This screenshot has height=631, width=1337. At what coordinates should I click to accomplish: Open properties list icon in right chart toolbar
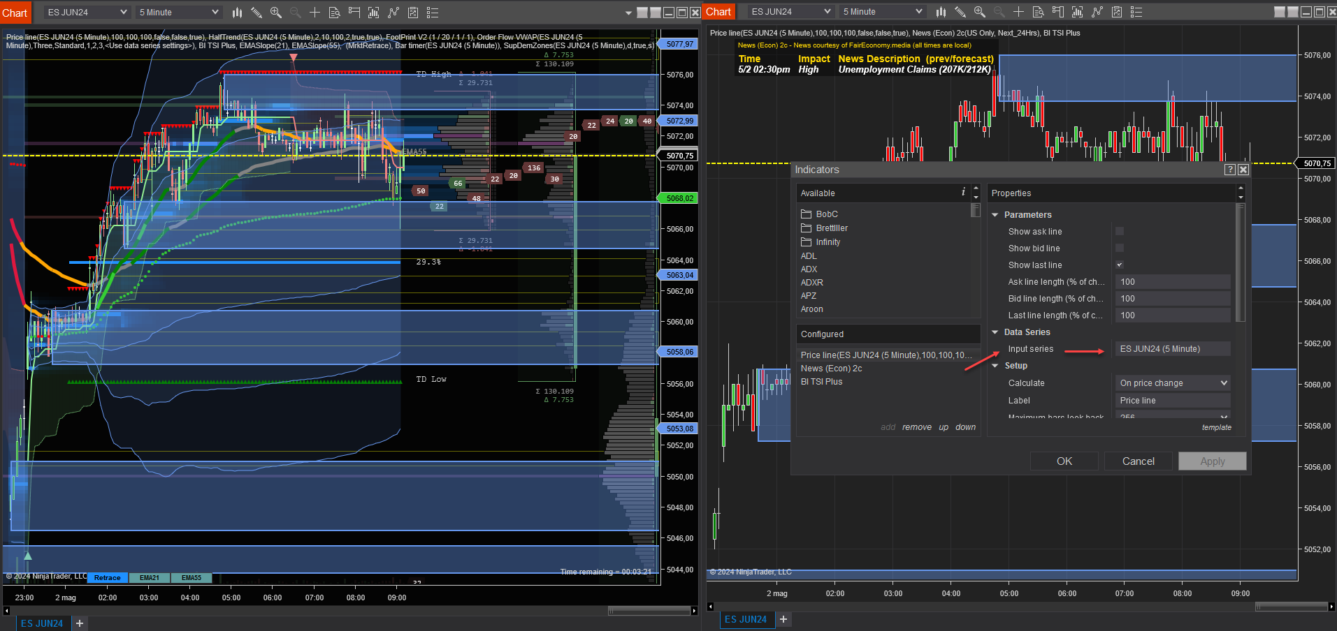click(1136, 12)
